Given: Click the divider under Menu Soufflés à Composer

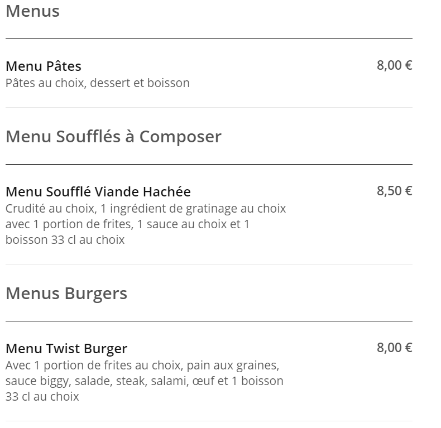Looking at the screenshot, I should [x=209, y=164].
